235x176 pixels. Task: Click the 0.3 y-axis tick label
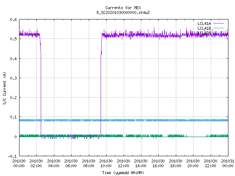[13, 78]
